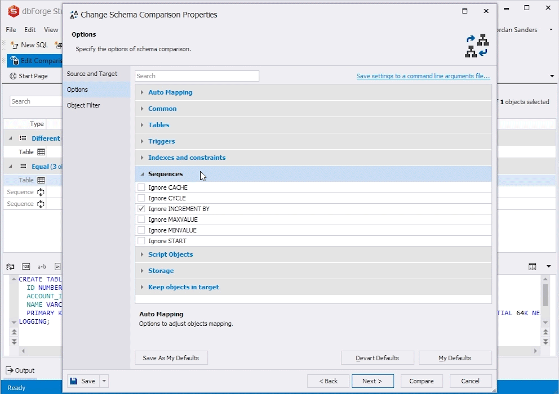
Task: Click Save As My Defaults button
Action: coord(171,358)
